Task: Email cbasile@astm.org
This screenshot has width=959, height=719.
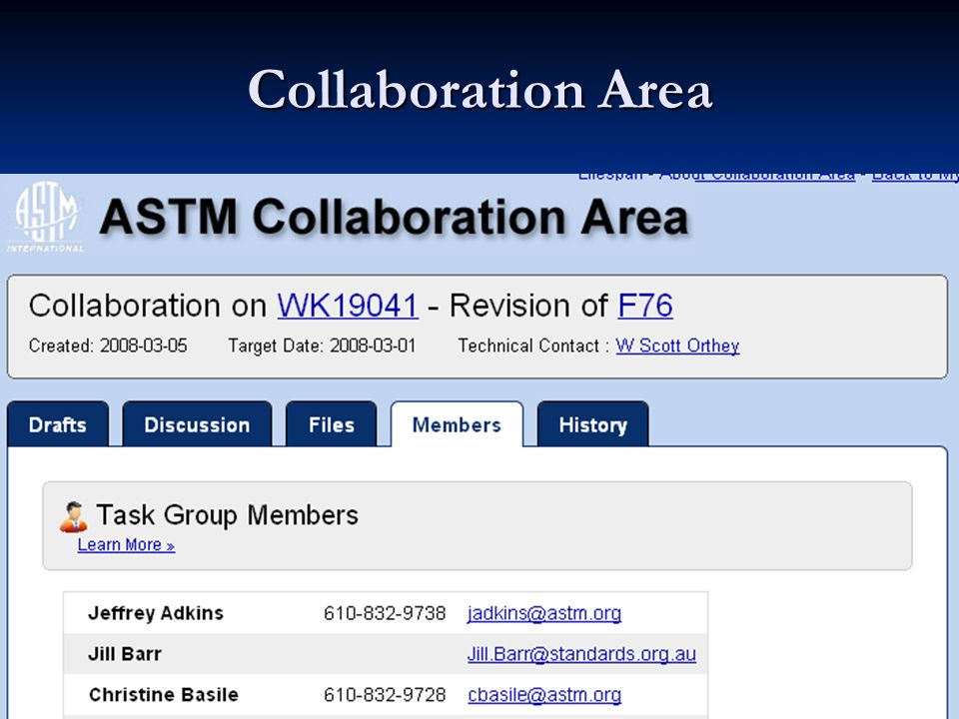Action: (x=544, y=695)
